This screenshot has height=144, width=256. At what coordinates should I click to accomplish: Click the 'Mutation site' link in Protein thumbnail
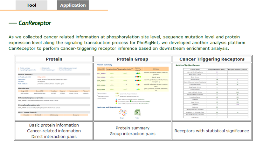[45, 68]
